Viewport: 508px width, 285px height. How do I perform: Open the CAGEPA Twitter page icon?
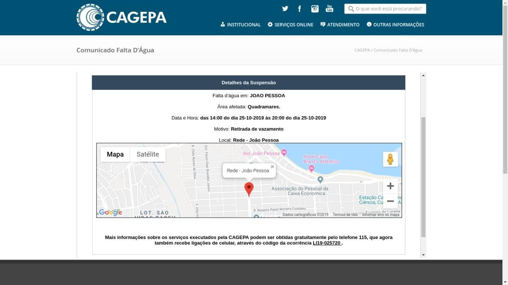click(285, 9)
